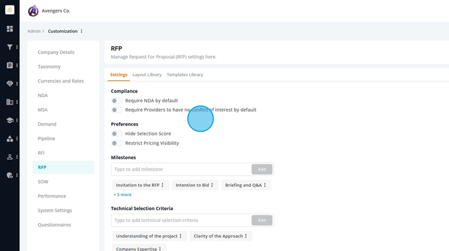Open the Invitation to the RFP options menu
The height and width of the screenshot is (251, 449).
click(x=162, y=185)
